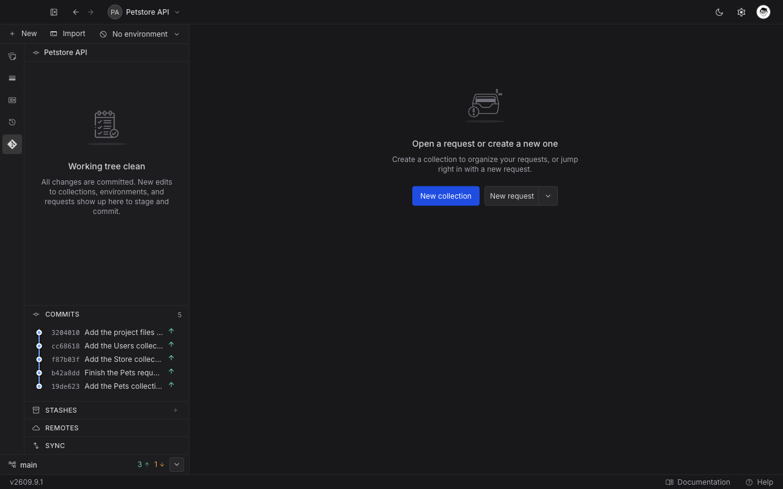The height and width of the screenshot is (489, 783).
Task: Collapse the sidebar using the top panel icon
Action: pos(54,12)
